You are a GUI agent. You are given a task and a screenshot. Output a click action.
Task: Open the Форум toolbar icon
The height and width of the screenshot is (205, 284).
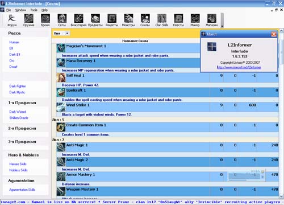click(x=12, y=20)
